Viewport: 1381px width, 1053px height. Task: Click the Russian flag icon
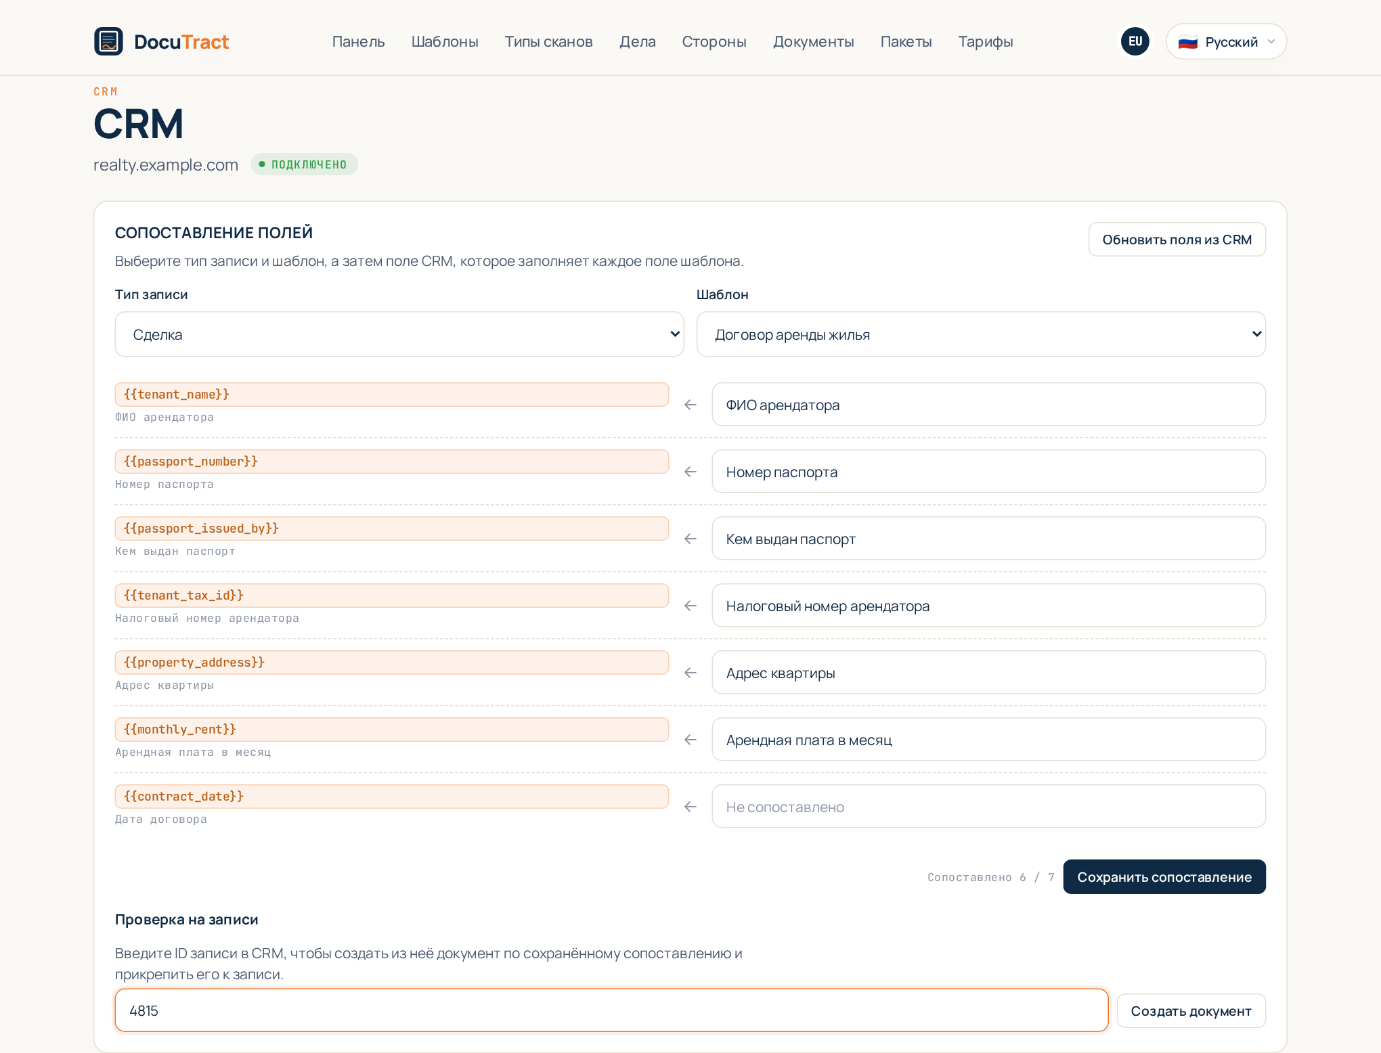(1188, 42)
